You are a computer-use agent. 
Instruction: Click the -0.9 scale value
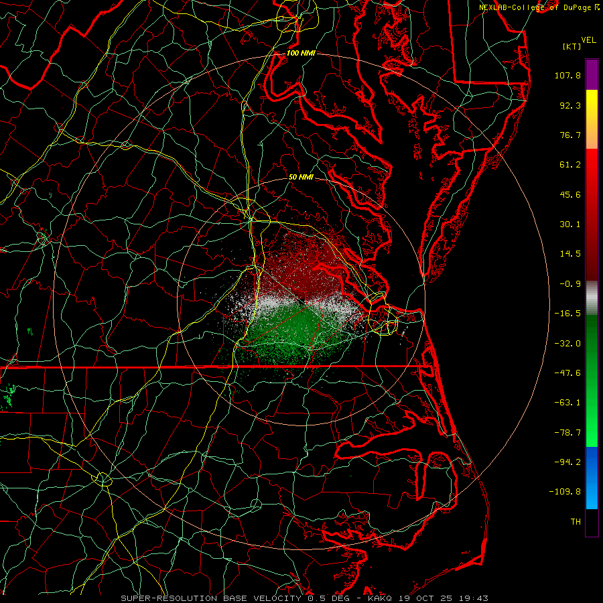pyautogui.click(x=570, y=284)
